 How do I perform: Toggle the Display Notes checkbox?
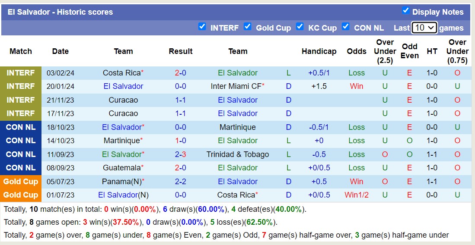[405, 11]
